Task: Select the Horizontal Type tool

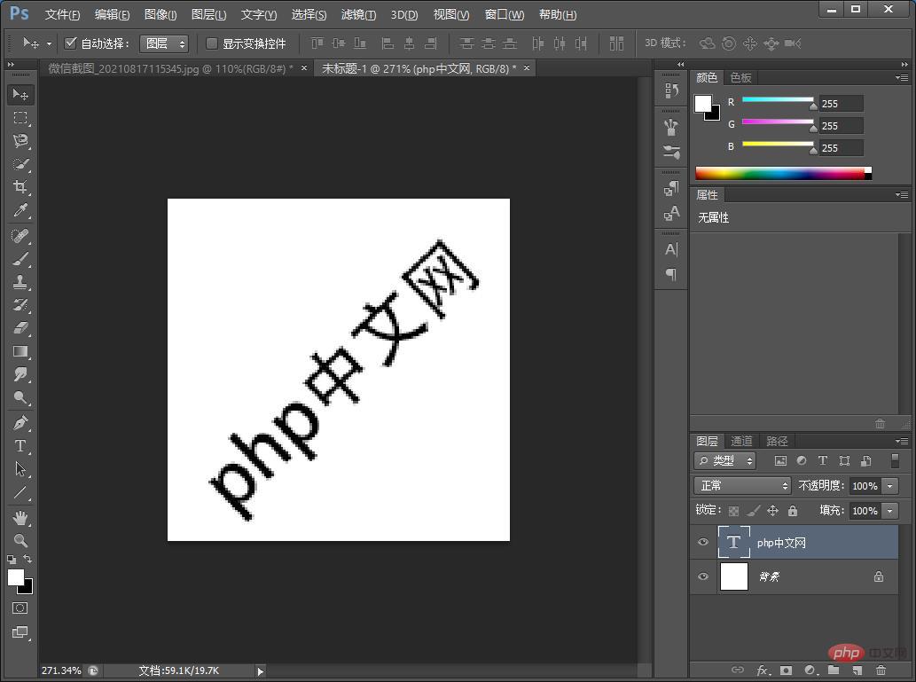Action: tap(20, 446)
